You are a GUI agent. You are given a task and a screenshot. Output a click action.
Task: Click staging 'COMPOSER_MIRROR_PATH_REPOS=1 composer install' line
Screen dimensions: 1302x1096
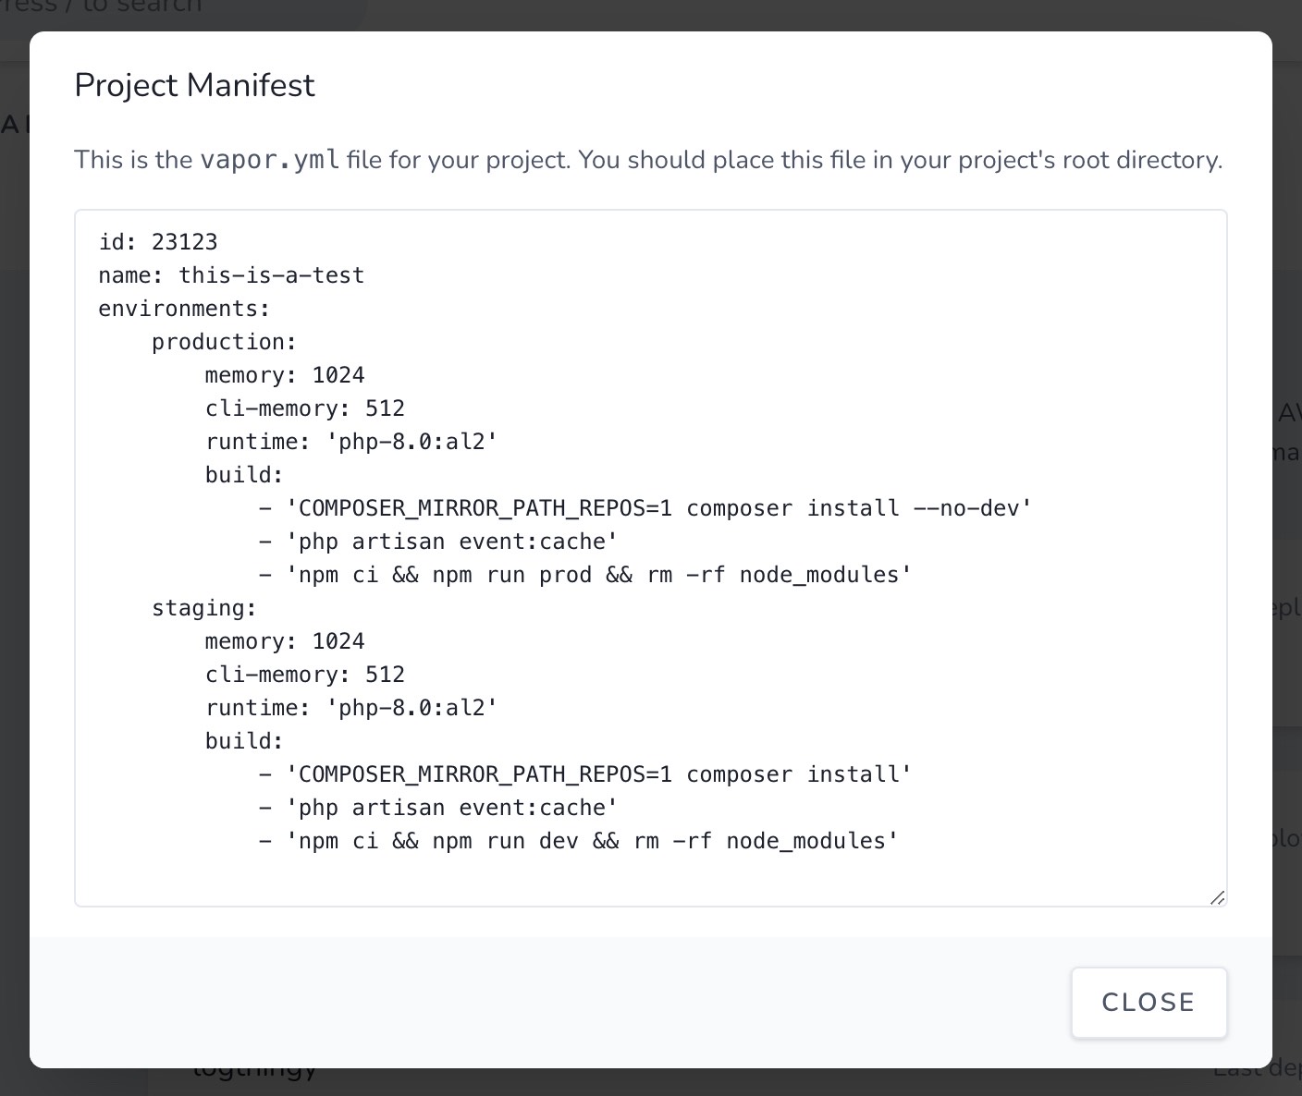[x=585, y=774]
